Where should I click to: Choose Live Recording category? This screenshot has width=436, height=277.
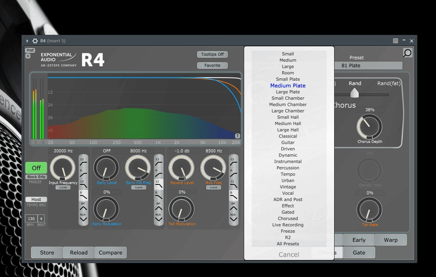tap(288, 225)
